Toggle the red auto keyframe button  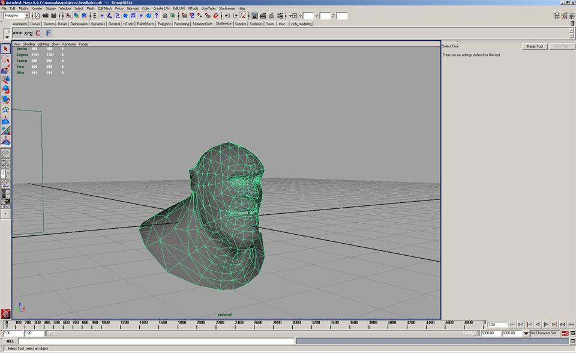(565, 333)
